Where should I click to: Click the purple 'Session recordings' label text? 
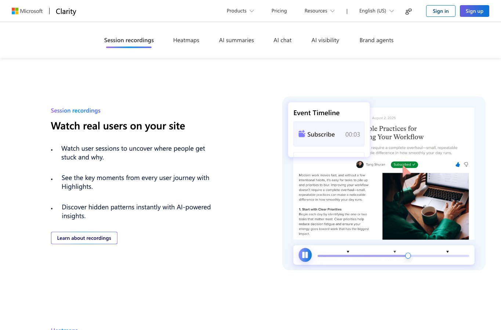click(76, 111)
